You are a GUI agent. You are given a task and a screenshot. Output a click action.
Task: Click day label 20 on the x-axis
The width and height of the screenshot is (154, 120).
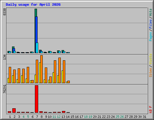[95, 117]
